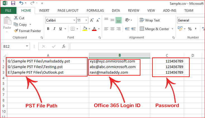Click Select All corner triangle

pyautogui.click(x=4, y=56)
